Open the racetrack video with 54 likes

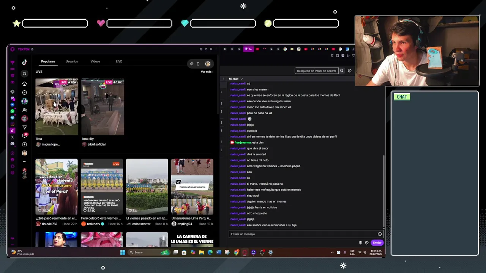tap(147, 187)
